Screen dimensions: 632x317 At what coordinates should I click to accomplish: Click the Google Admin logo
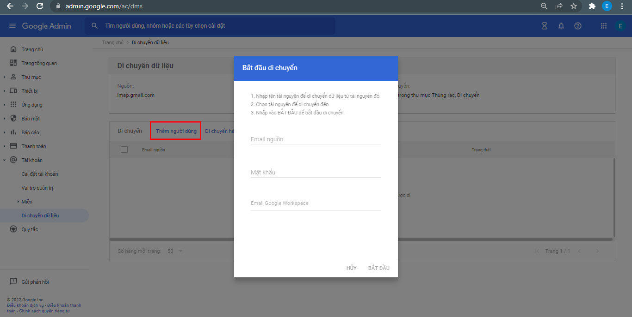point(47,26)
